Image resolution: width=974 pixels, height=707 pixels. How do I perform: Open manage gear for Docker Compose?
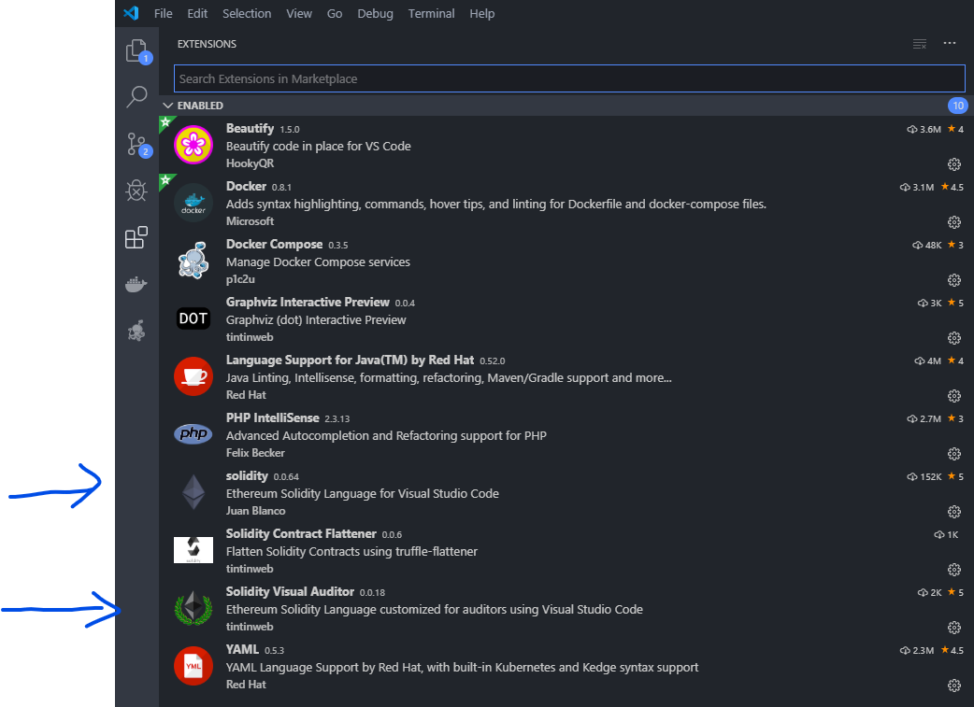pyautogui.click(x=954, y=280)
